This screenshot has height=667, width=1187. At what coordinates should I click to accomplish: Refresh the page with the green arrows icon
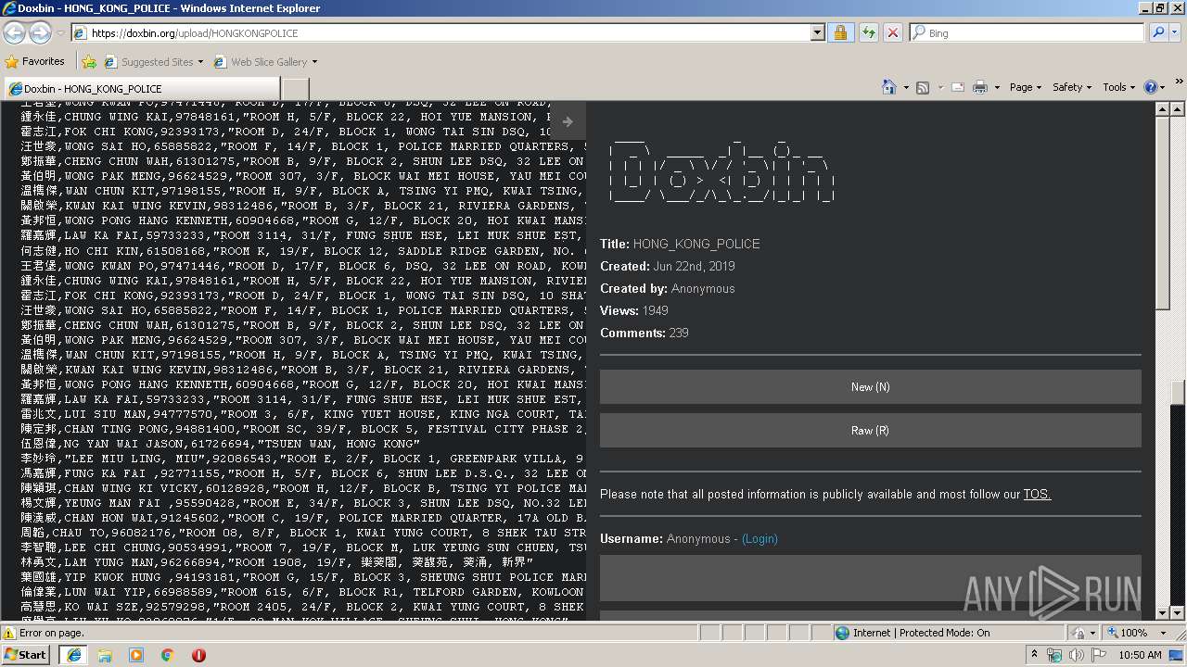(x=868, y=32)
